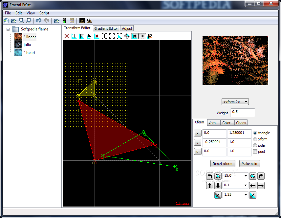Screen dimensions: 281x218
Task: Switch to the Gradient Editor tab
Action: click(x=106, y=28)
